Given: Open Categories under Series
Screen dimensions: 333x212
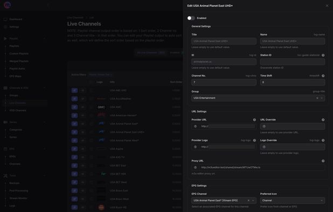Looking at the screenshot, I should pyautogui.click(x=16, y=130).
